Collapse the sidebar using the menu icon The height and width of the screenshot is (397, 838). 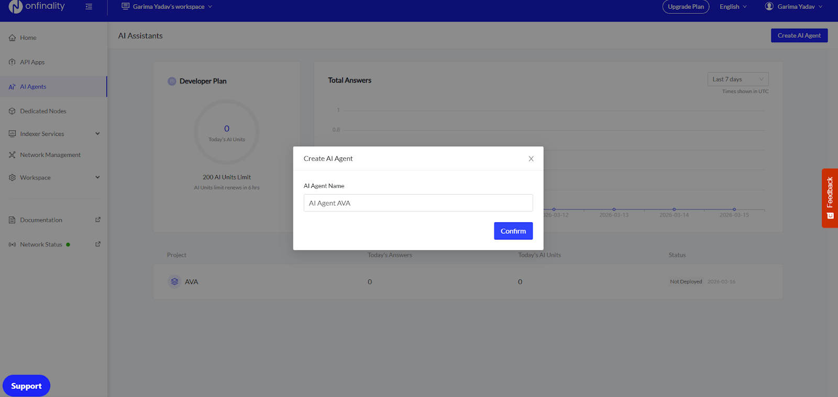89,7
